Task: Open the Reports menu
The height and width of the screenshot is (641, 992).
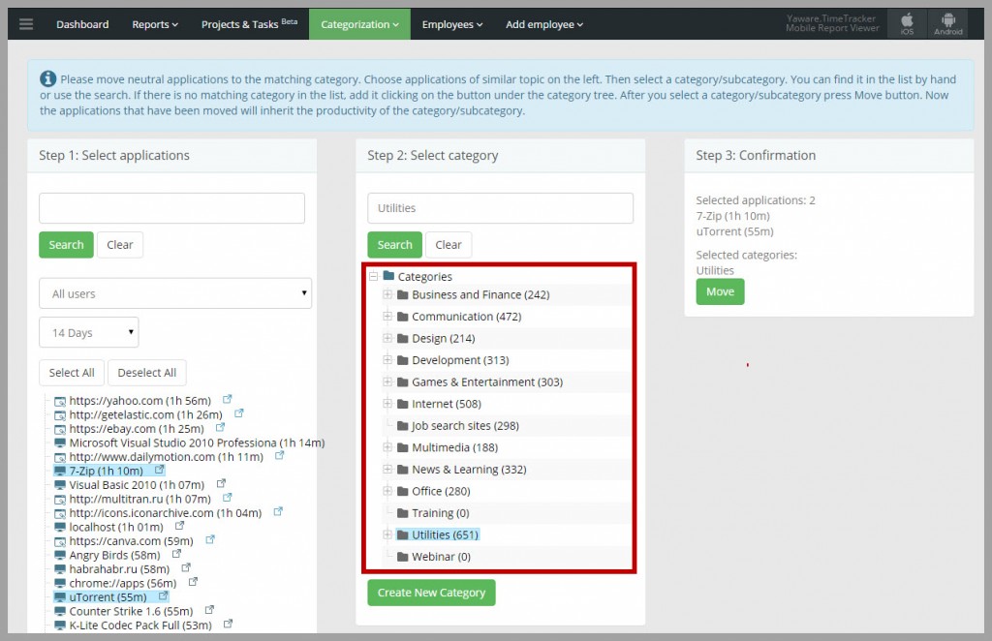Action: [154, 24]
